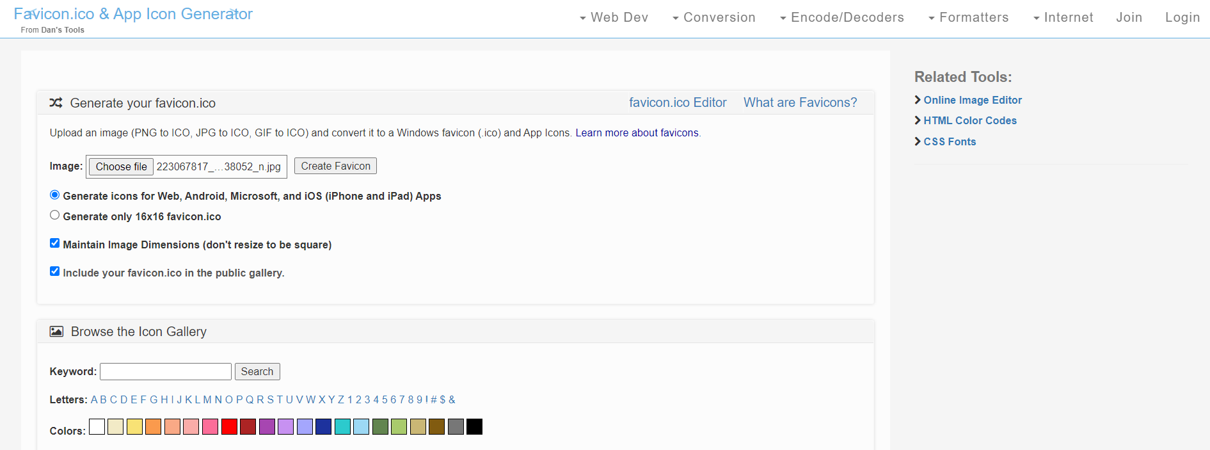1210x450 pixels.
Task: Click the picture icon beside Browse the Icon Gallery
Action: pos(56,332)
